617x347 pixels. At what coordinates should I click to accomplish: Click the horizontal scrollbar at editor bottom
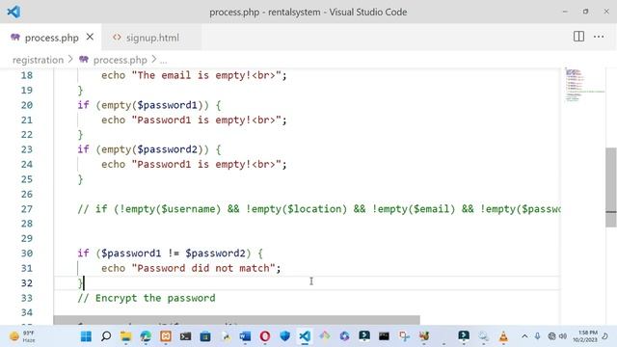tap(236, 320)
